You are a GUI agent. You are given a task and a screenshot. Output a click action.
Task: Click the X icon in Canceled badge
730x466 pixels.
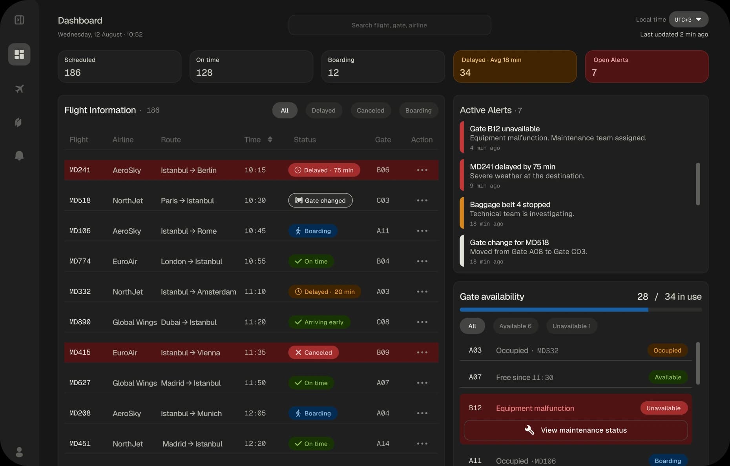pos(298,352)
